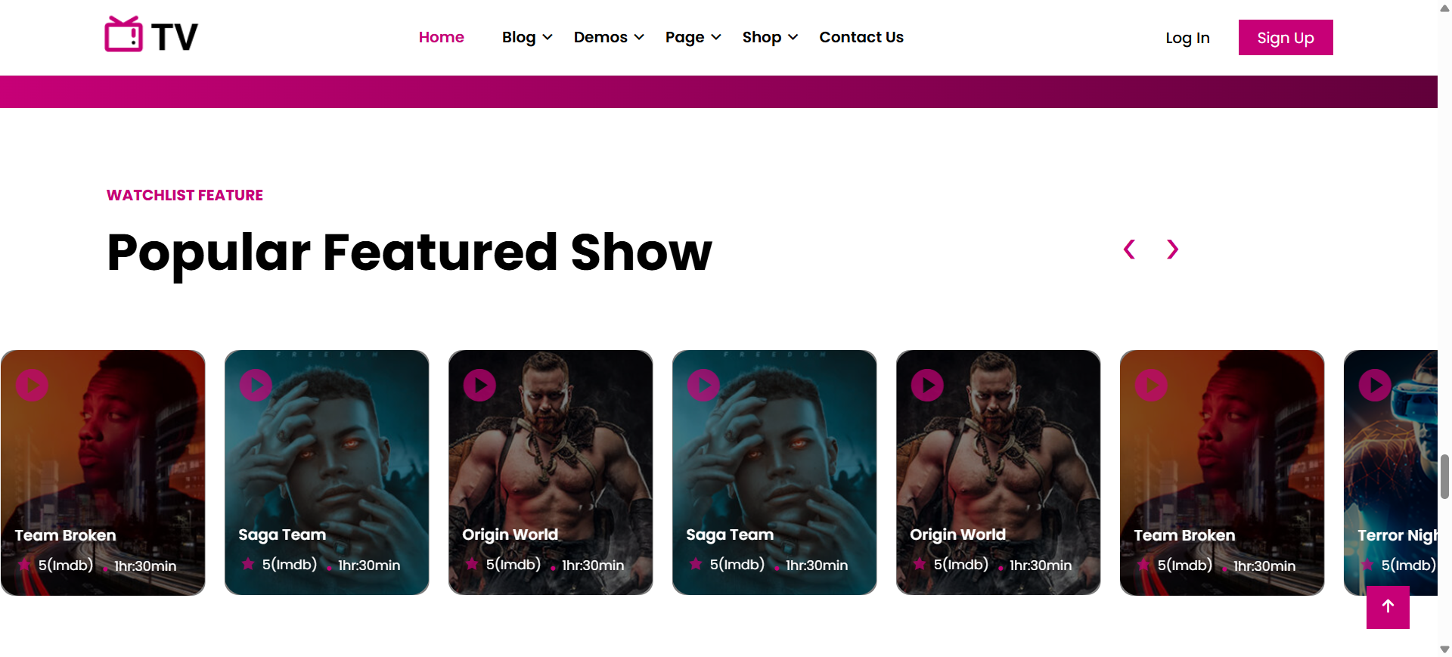Viewport: 1452px width, 657px height.
Task: Expand the Blog dropdown menu
Action: 527,37
